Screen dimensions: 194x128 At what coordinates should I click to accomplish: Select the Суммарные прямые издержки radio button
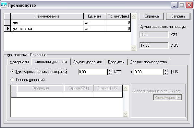click(x=12, y=71)
